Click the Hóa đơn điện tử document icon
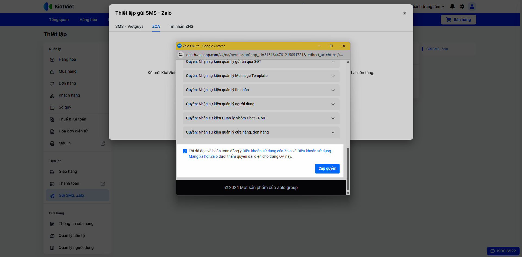 [52, 131]
